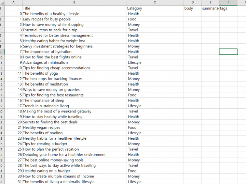The image size is (246, 184).
Task: Click the column C header
Action: coord(155,2)
